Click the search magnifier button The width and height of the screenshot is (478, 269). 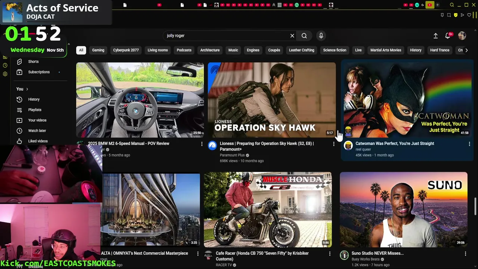[x=304, y=35]
